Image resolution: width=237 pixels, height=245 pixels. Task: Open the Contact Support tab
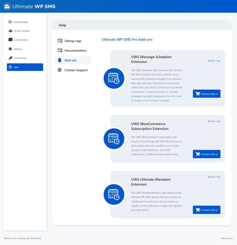73,70
